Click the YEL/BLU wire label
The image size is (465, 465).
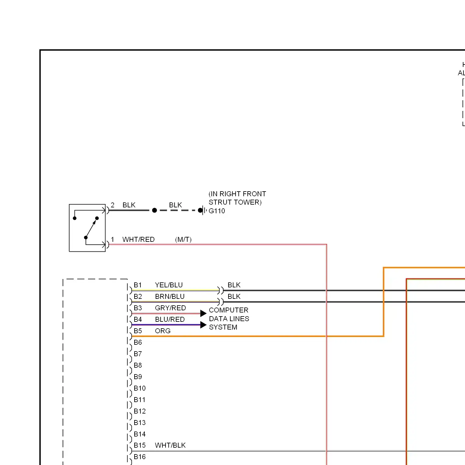[169, 285]
